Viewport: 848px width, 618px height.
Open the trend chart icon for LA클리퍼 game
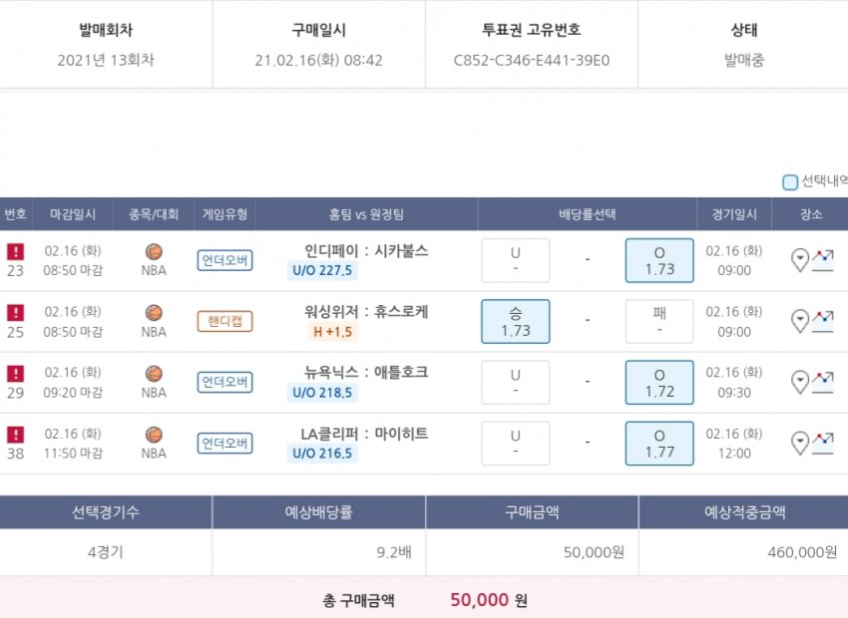[x=823, y=443]
